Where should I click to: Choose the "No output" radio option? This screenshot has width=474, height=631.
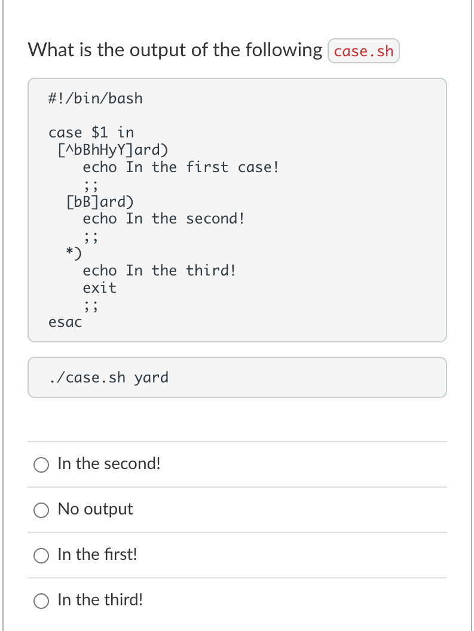(41, 510)
